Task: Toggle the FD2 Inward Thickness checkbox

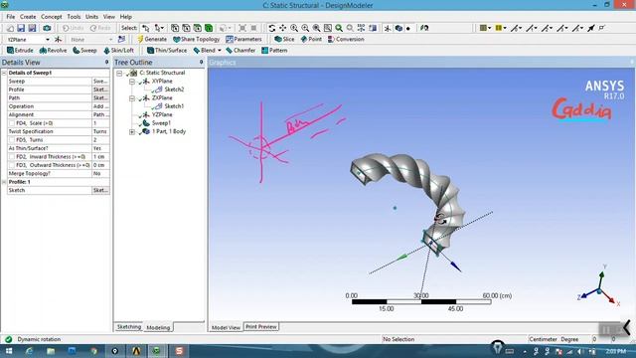Action: [x=12, y=157]
